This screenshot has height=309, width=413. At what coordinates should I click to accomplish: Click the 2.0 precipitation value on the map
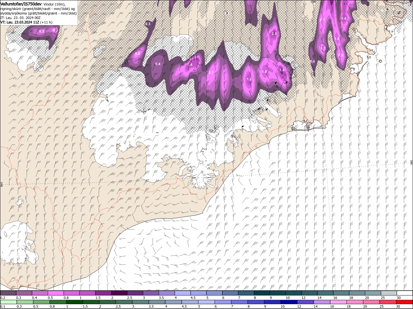tap(275, 34)
